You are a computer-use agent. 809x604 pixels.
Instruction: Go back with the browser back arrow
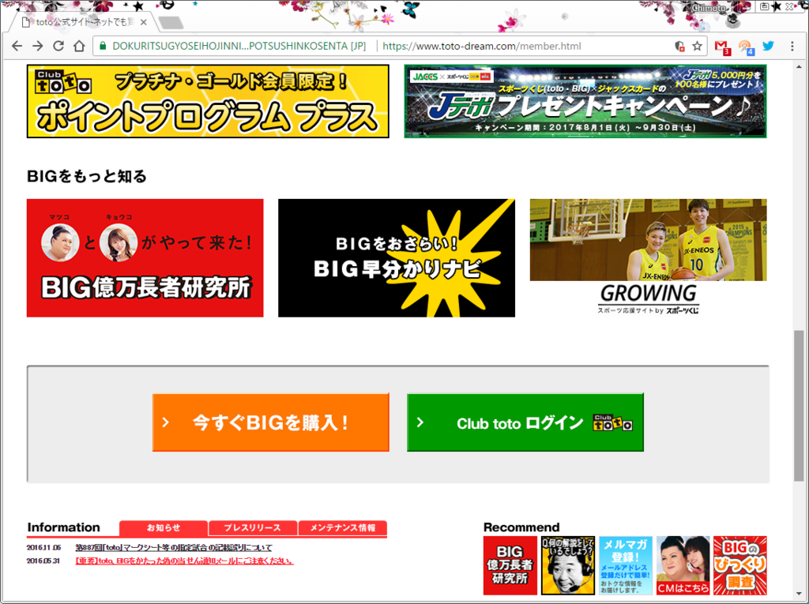(17, 46)
